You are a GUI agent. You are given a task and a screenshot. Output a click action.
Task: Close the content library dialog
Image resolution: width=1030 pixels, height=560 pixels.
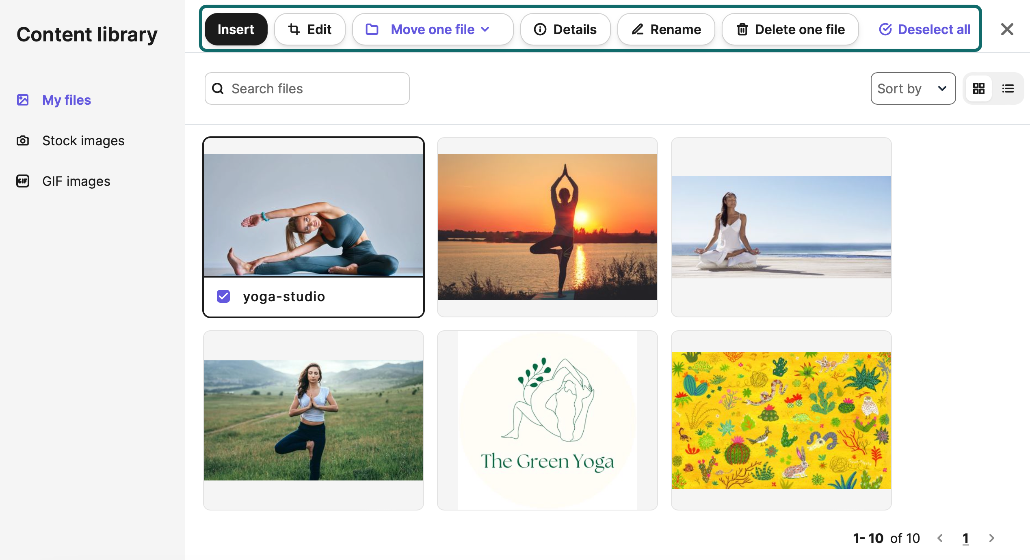pos(1007,29)
